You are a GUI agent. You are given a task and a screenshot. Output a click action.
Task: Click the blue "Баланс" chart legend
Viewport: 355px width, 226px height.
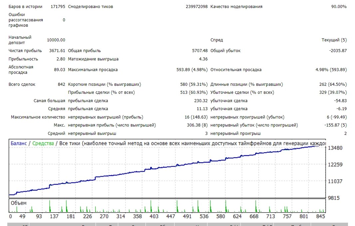(19, 144)
